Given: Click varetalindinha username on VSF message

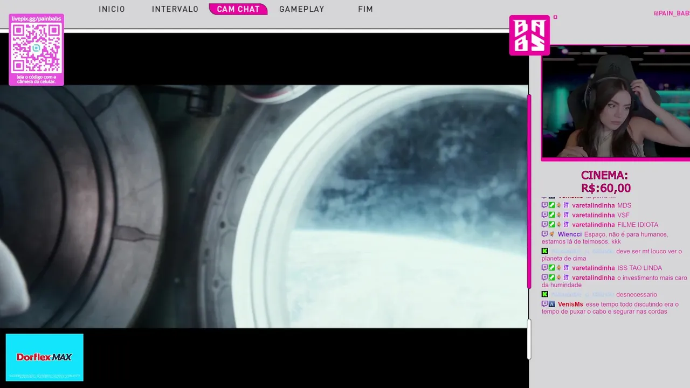Looking at the screenshot, I should pos(594,215).
